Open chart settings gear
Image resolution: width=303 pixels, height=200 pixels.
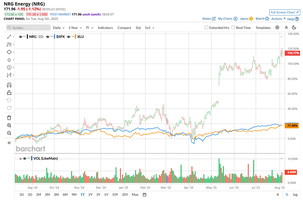(277, 28)
